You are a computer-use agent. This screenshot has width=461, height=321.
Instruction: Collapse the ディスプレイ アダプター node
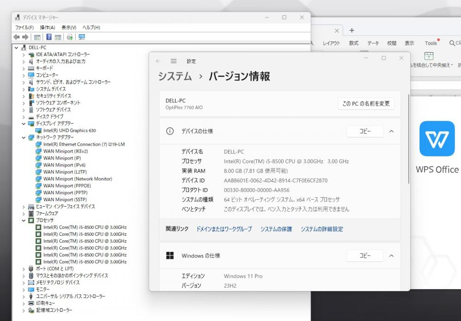pyautogui.click(x=24, y=124)
